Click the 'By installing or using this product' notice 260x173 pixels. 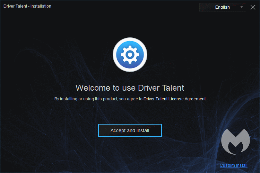98,99
